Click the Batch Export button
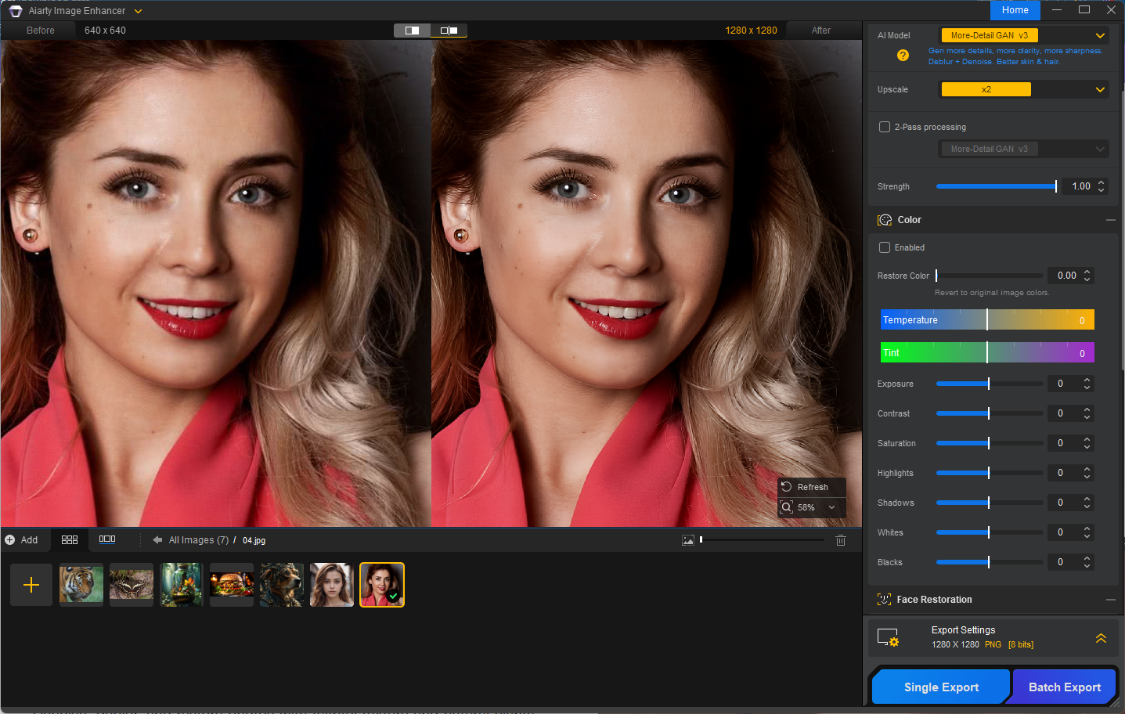 point(1064,687)
